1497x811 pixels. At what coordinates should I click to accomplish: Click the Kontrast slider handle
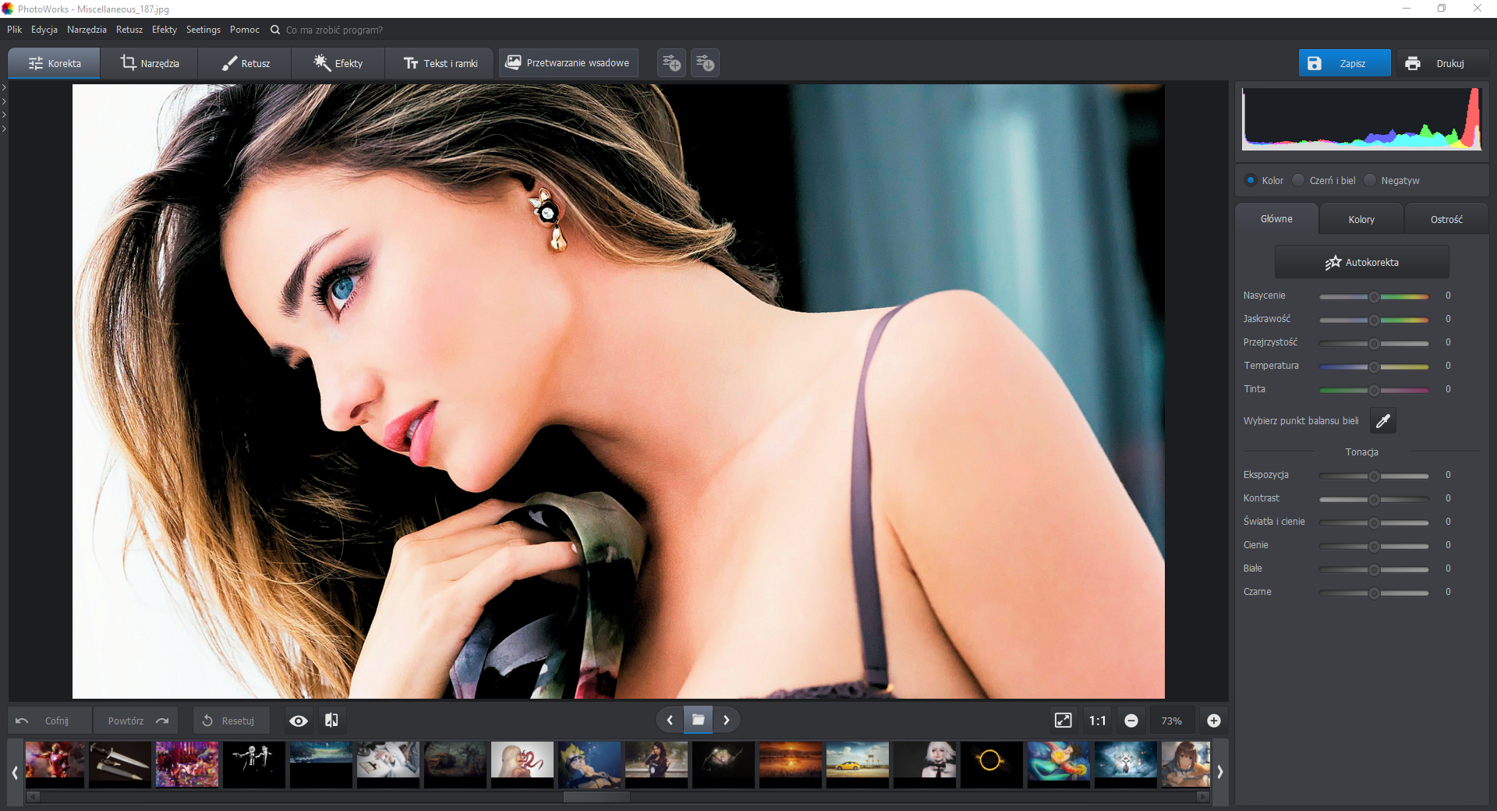tap(1374, 499)
